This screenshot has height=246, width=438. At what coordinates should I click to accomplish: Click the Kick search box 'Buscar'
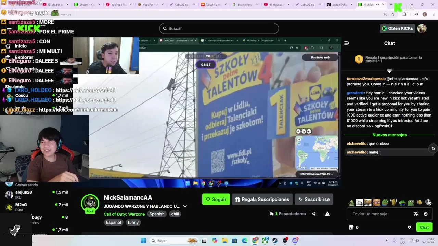tap(219, 28)
